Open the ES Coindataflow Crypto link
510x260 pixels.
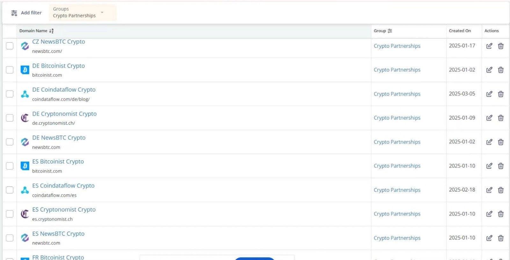pos(63,186)
